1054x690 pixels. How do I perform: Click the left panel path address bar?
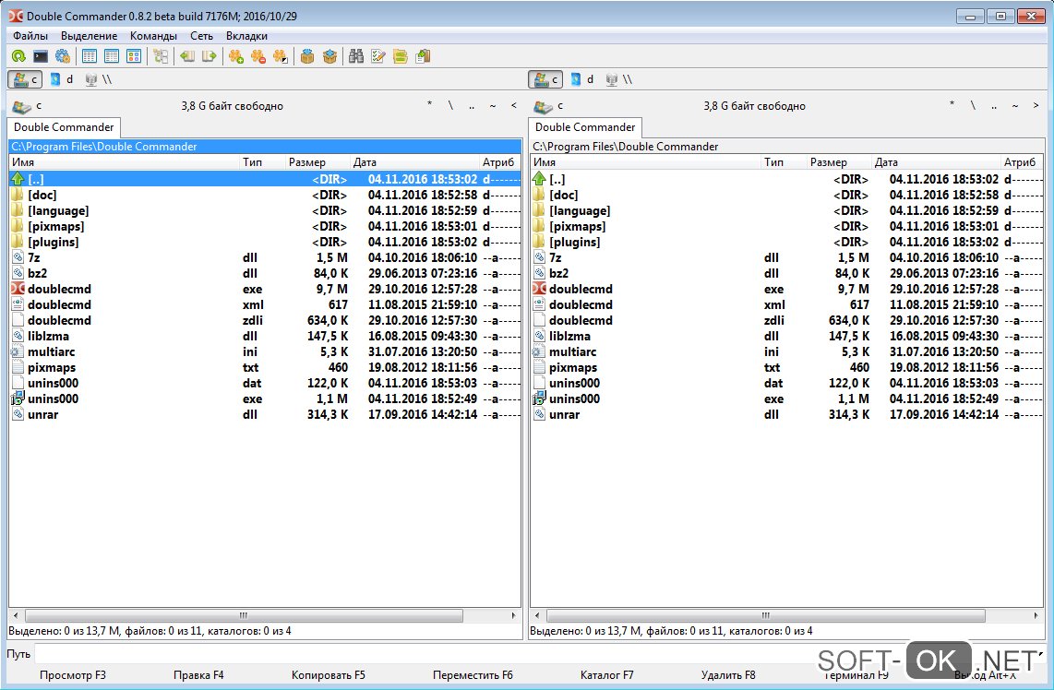(x=265, y=147)
